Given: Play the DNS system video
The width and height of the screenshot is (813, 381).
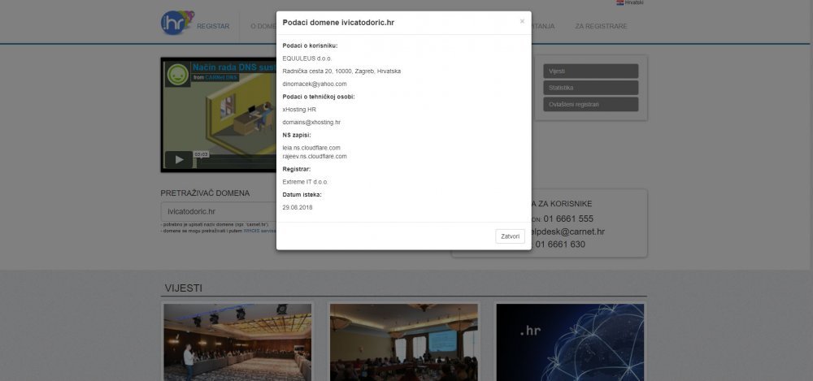Looking at the screenshot, I should (x=179, y=160).
